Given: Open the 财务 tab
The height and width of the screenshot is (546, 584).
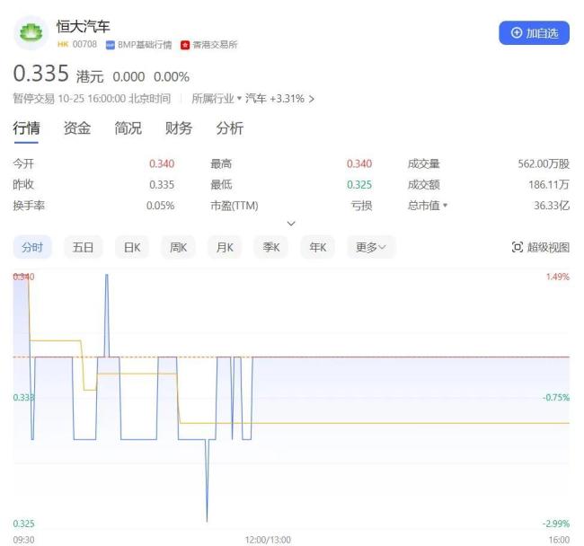Looking at the screenshot, I should [179, 128].
